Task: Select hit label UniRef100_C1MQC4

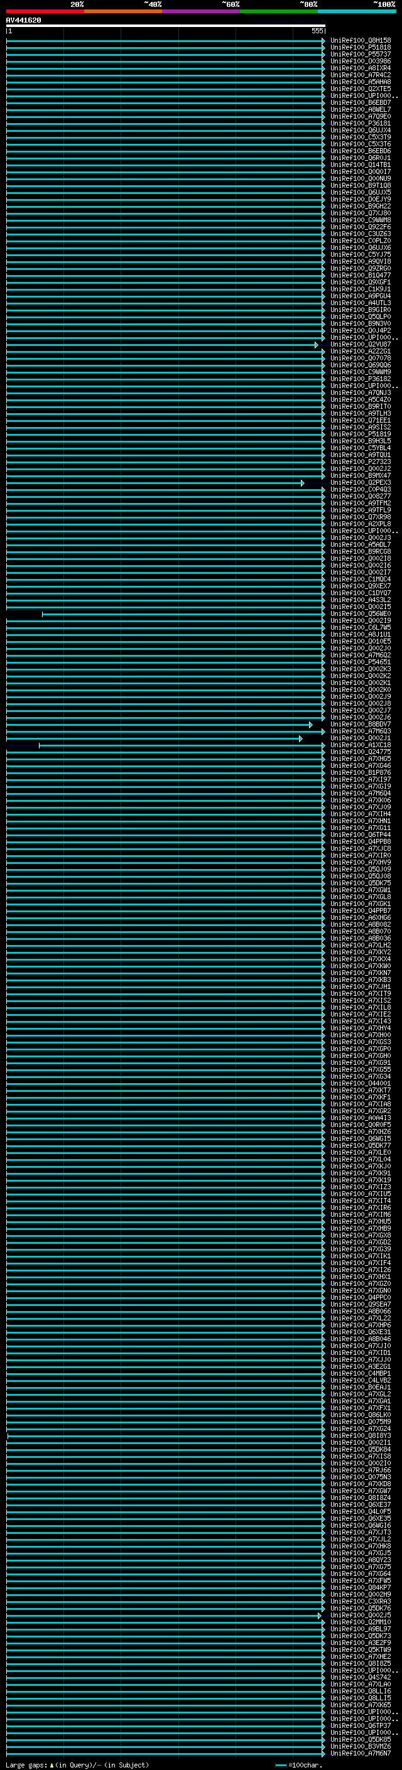Action: [x=361, y=580]
